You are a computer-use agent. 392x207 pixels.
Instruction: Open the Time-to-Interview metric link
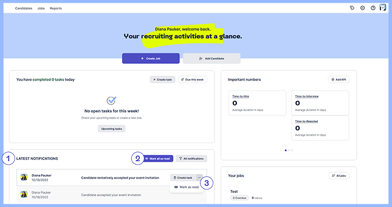[x=306, y=96]
